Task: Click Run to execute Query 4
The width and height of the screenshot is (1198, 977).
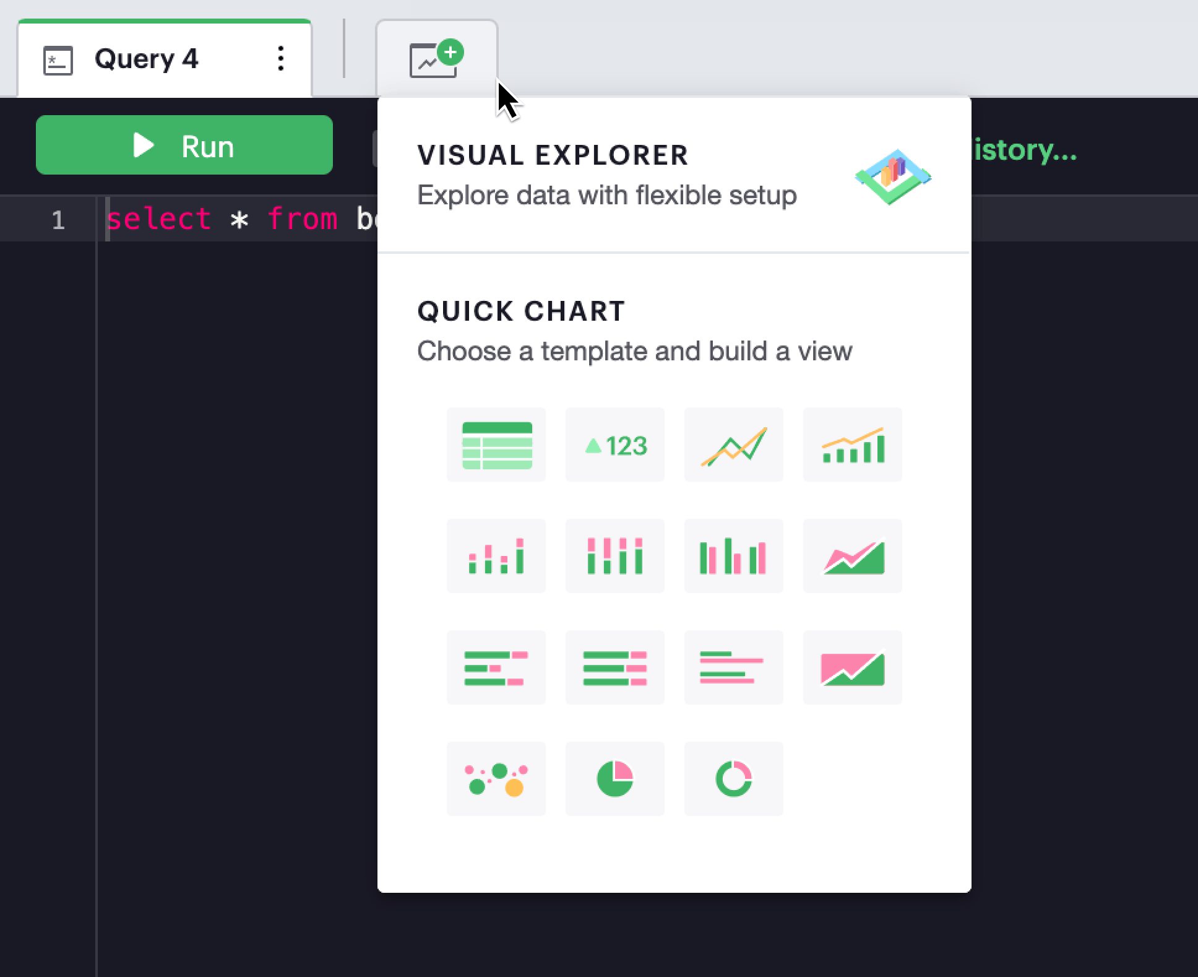Action: (184, 145)
